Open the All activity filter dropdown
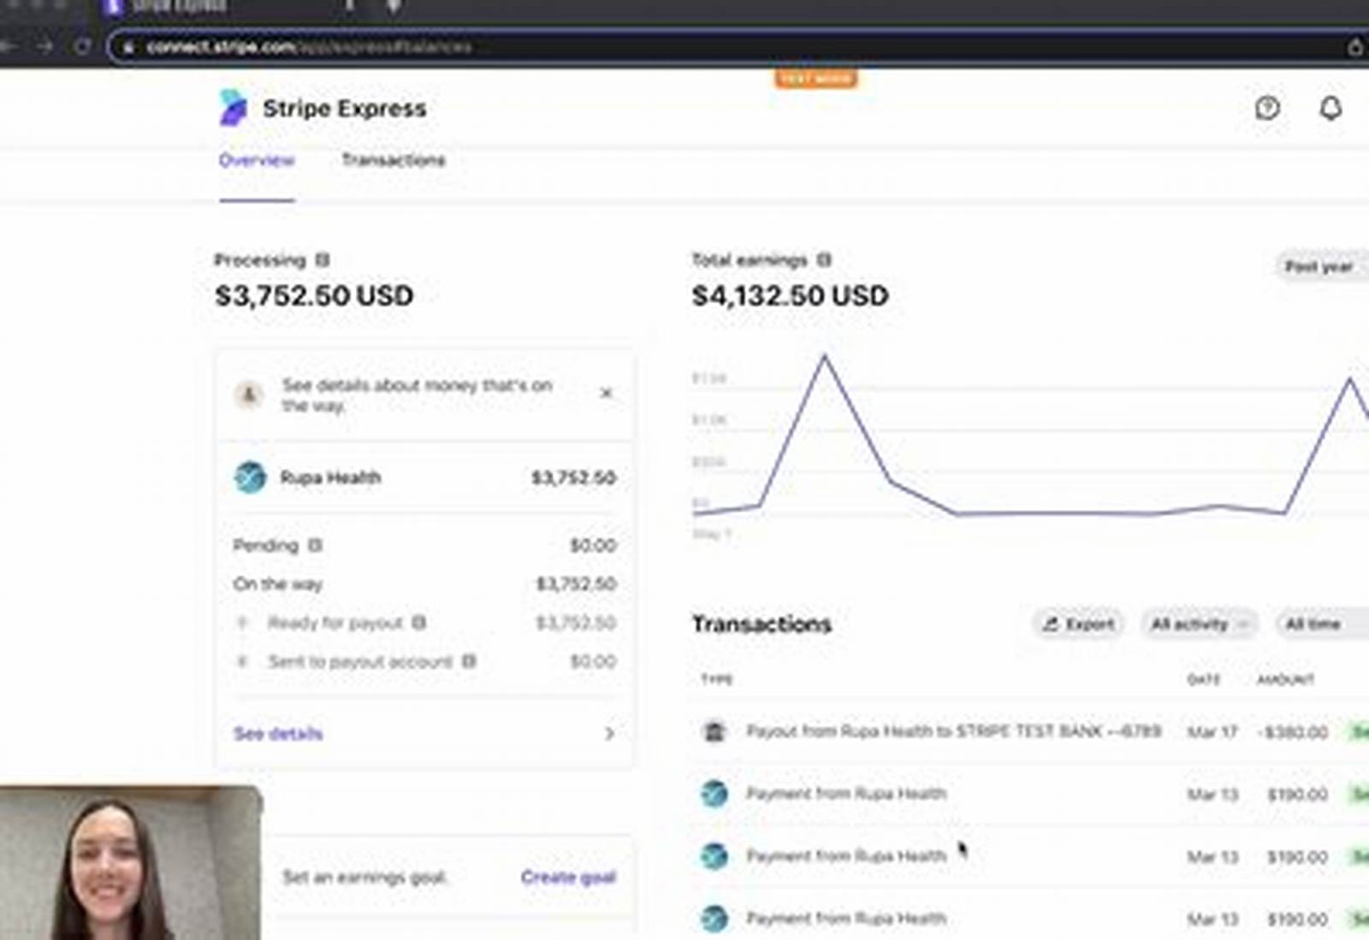 [1199, 624]
